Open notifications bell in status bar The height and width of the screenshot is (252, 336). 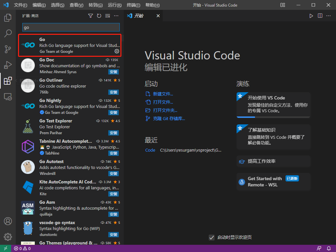pyautogui.click(x=329, y=249)
